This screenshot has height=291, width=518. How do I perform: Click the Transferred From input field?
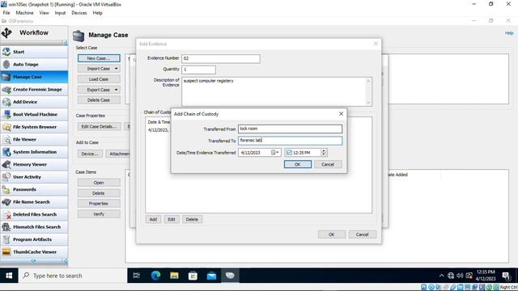point(290,129)
